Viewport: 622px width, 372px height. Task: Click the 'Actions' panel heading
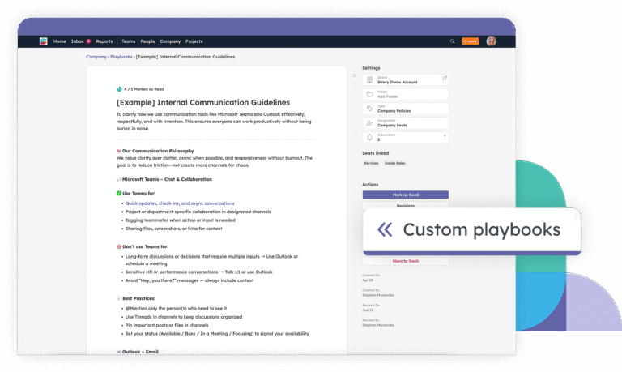[370, 185]
